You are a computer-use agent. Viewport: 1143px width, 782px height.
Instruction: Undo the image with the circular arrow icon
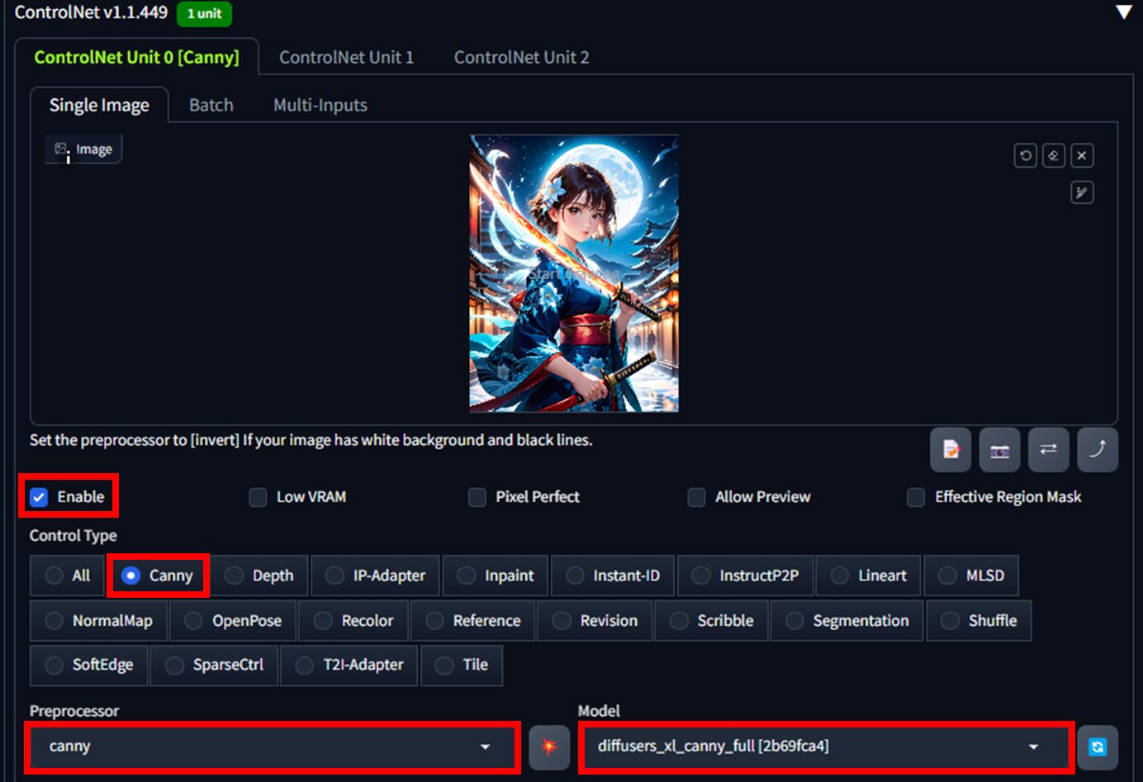coord(1025,155)
